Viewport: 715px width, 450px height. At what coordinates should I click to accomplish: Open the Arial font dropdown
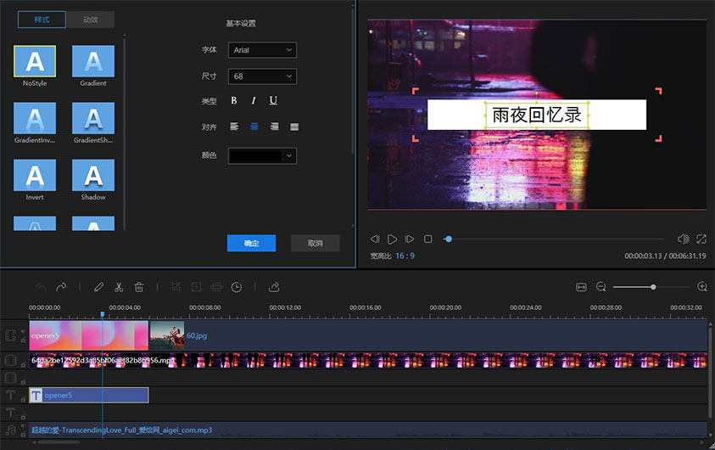click(x=262, y=50)
